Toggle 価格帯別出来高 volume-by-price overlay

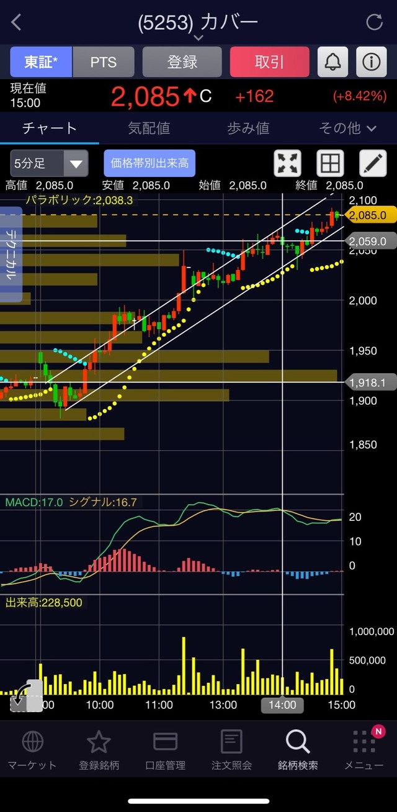[149, 164]
